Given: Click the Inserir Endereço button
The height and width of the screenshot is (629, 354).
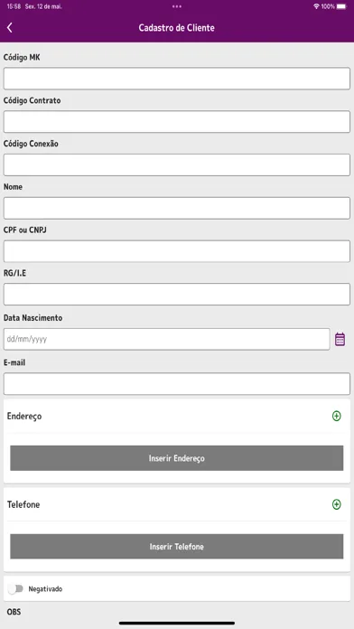Looking at the screenshot, I should tap(177, 458).
